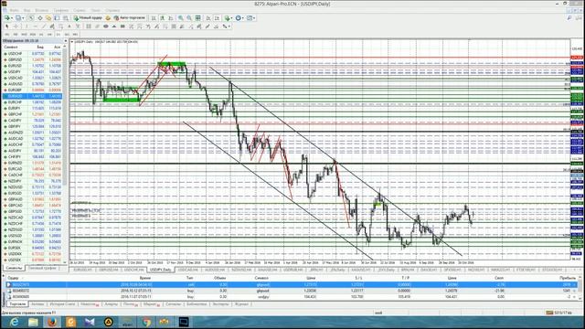
Task: Toggle the Auto-trading button
Action: (x=130, y=18)
